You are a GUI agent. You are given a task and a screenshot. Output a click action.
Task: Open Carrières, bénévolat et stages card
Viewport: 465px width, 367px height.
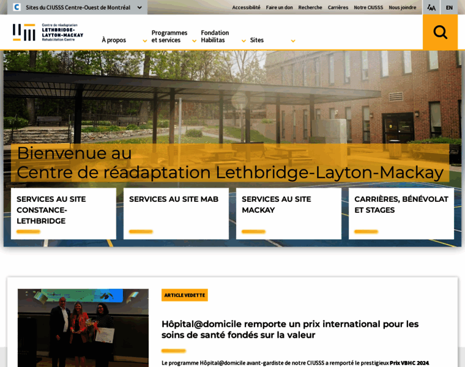click(401, 213)
